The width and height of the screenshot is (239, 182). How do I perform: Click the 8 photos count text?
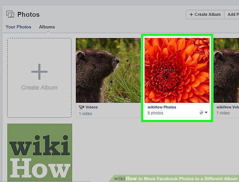(155, 113)
